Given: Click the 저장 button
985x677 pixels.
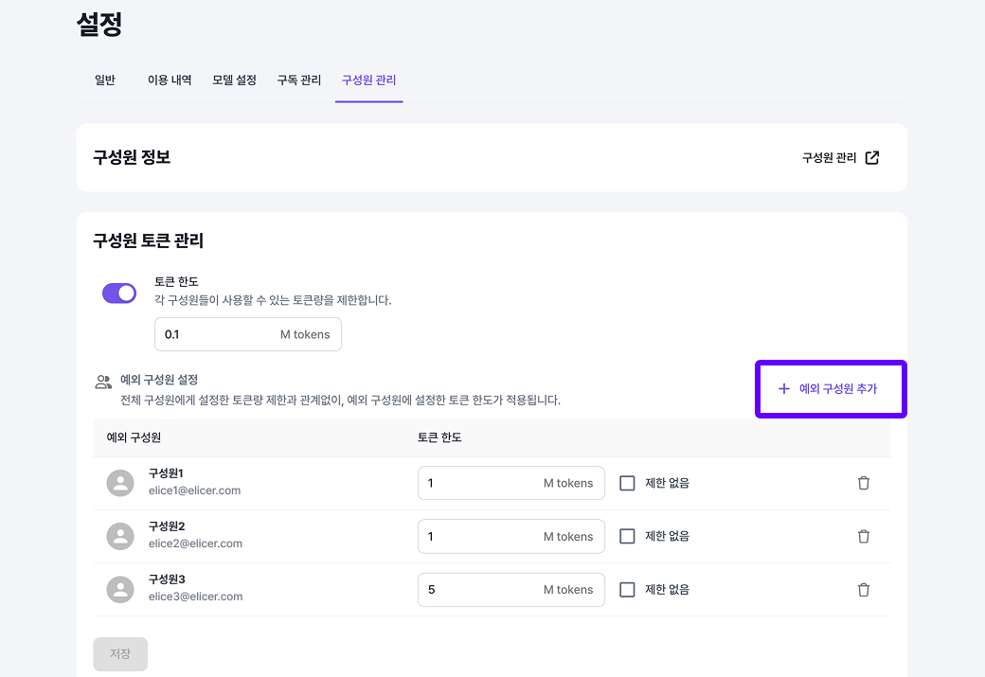Looking at the screenshot, I should [119, 653].
